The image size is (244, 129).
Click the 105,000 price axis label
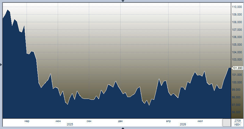coord(237,45)
